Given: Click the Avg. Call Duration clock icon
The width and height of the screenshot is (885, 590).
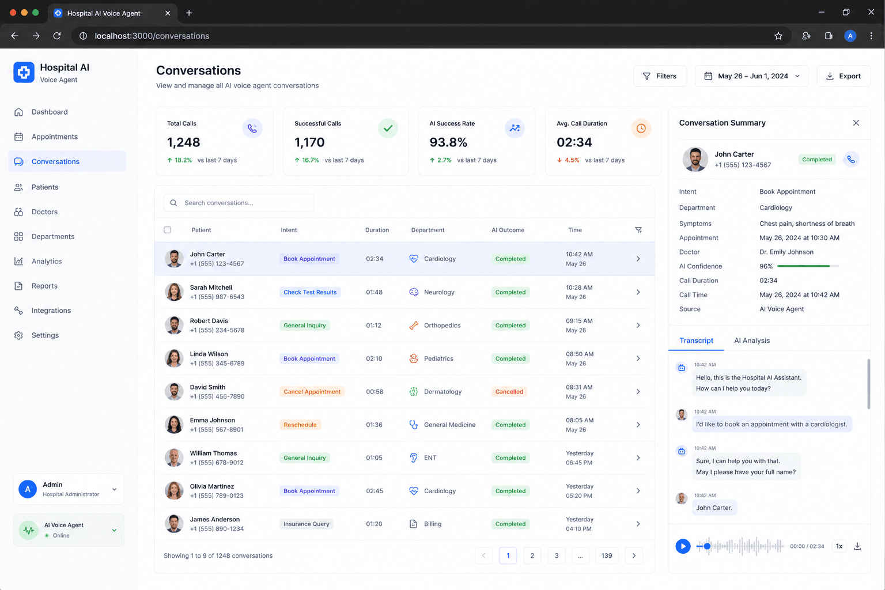Looking at the screenshot, I should click(641, 128).
